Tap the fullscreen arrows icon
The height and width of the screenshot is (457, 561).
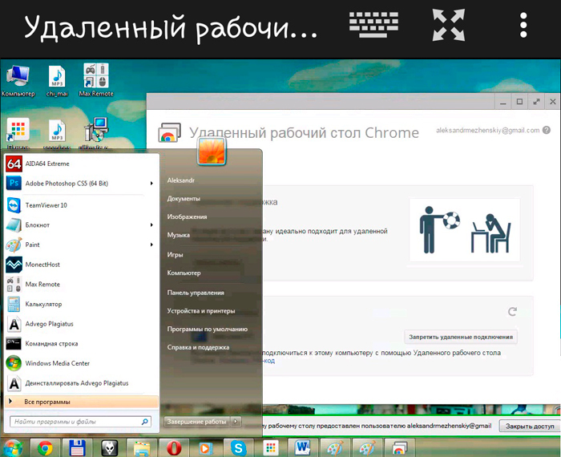click(449, 25)
